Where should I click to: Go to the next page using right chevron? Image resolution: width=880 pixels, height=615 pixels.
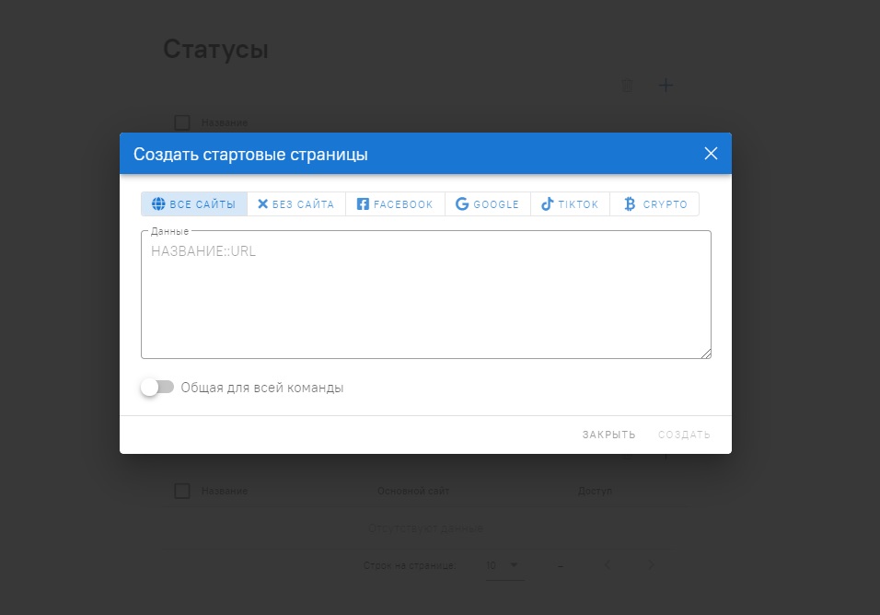(x=651, y=564)
